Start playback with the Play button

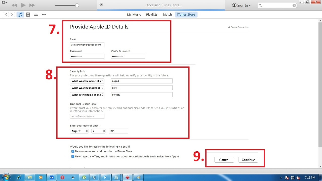(23, 5)
